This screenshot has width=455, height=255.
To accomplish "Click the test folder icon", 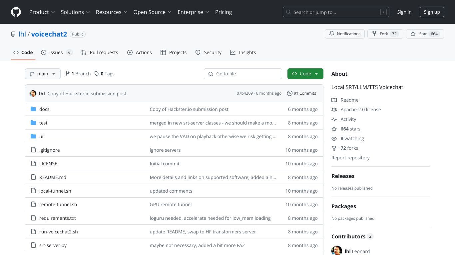I will pos(33,123).
